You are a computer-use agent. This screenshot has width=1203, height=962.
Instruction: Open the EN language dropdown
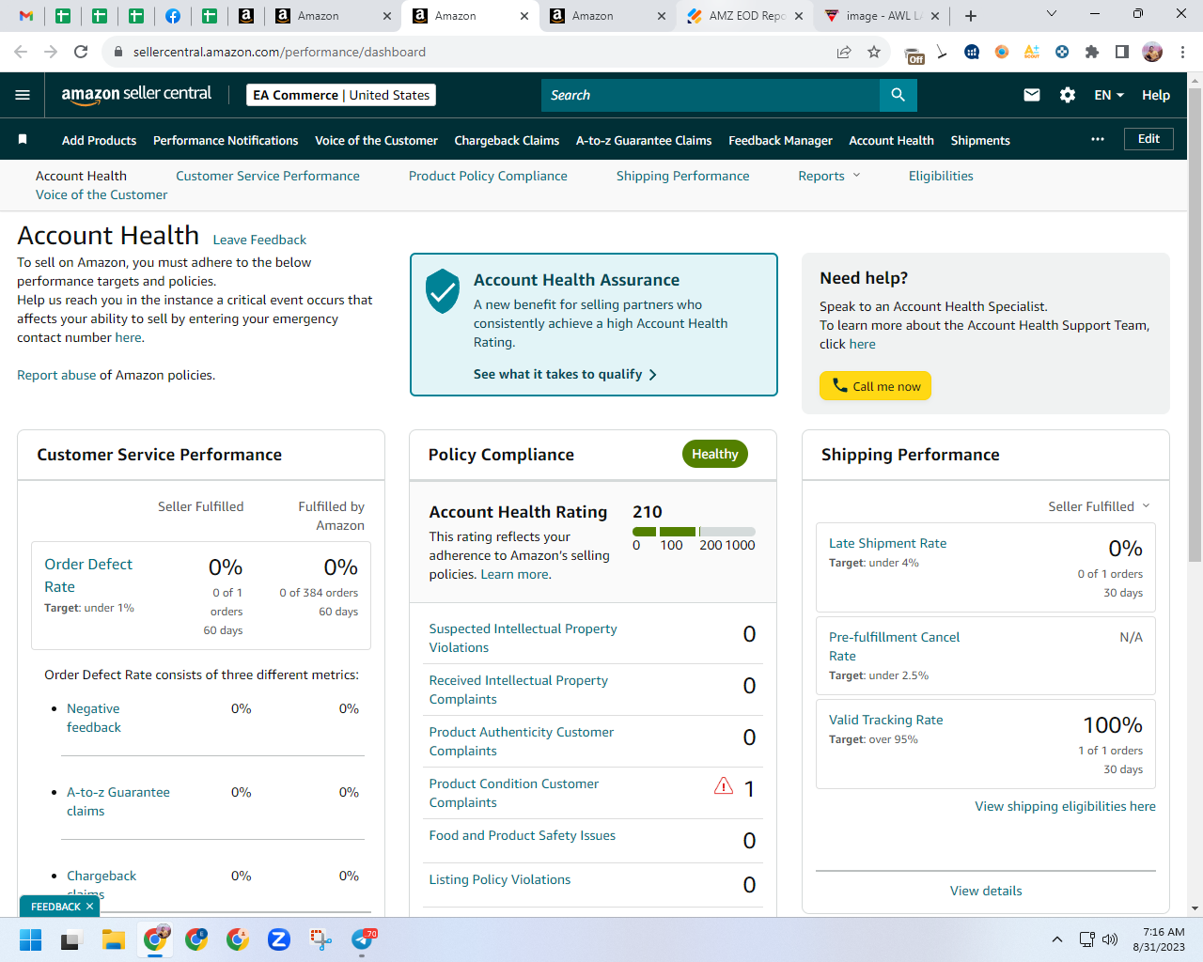click(1109, 95)
